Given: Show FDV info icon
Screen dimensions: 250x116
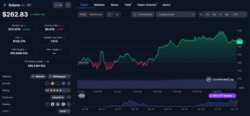Looking at the screenshot, I should click(22, 38).
